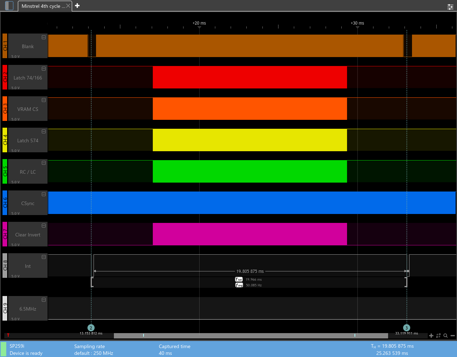Click the fit-to-view zoom icon
457x357 pixels.
click(438, 336)
